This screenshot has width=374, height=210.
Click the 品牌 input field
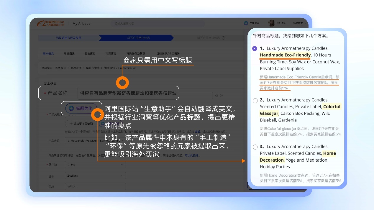tap(95, 187)
